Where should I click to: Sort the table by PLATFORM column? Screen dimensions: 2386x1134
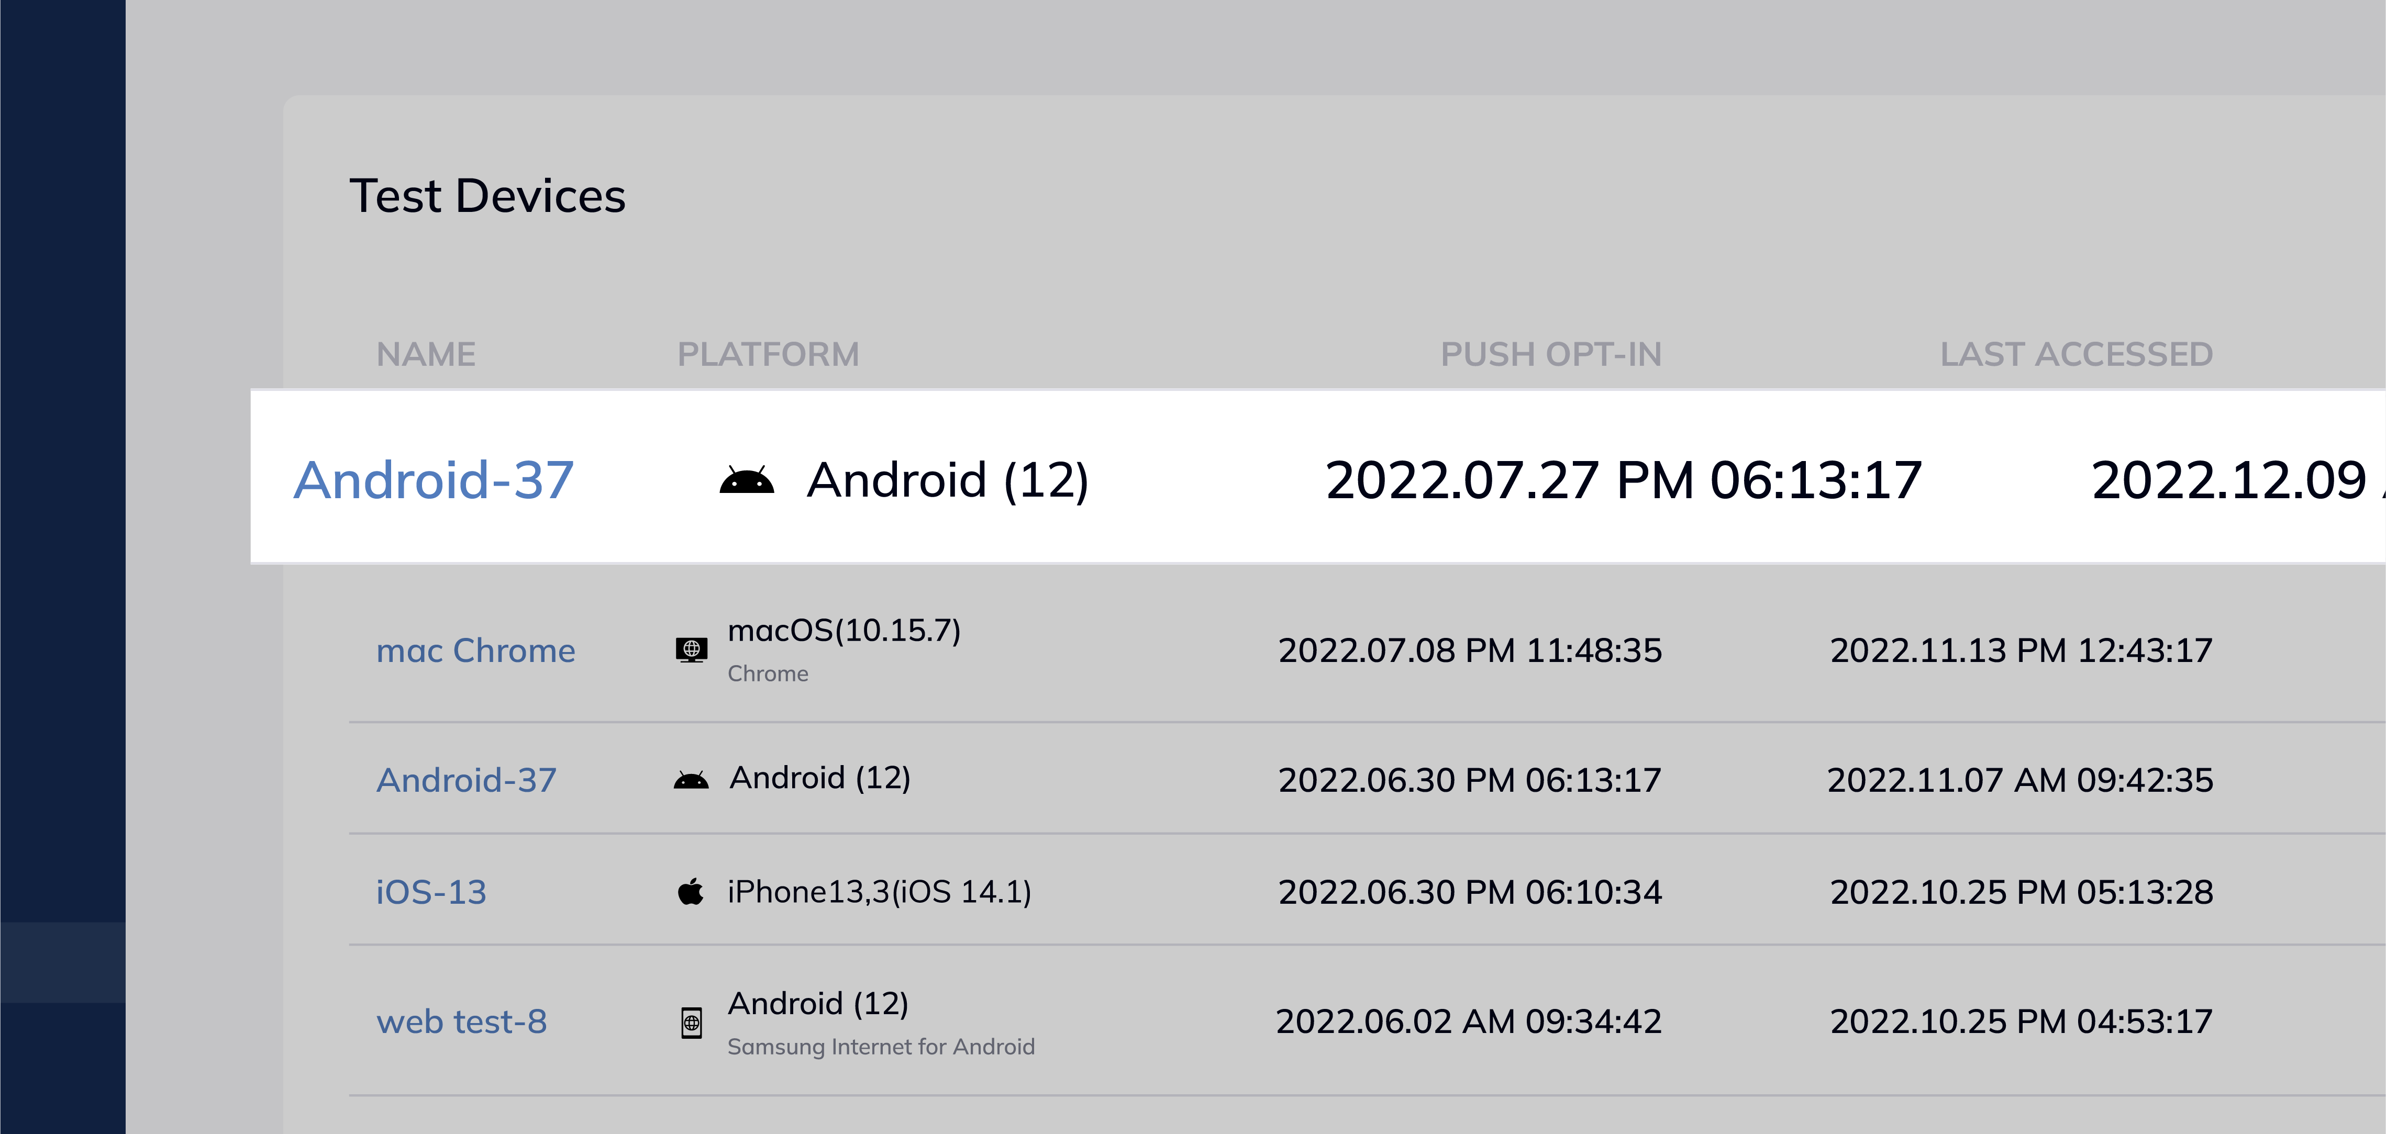[x=767, y=353]
